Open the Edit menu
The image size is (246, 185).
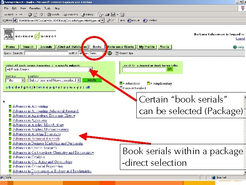click(x=14, y=8)
